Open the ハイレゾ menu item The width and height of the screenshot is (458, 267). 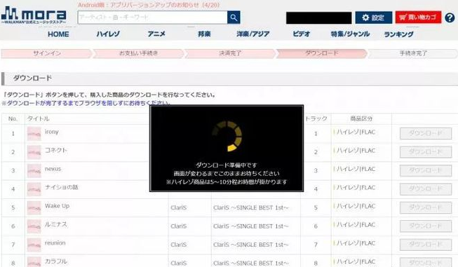[108, 34]
